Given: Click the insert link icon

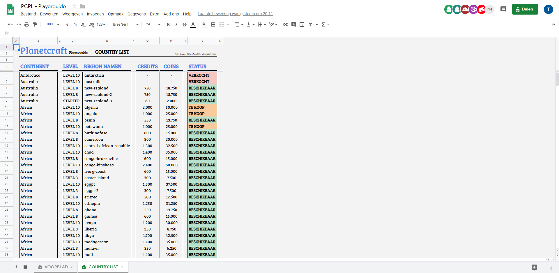Looking at the screenshot, I should [x=286, y=24].
